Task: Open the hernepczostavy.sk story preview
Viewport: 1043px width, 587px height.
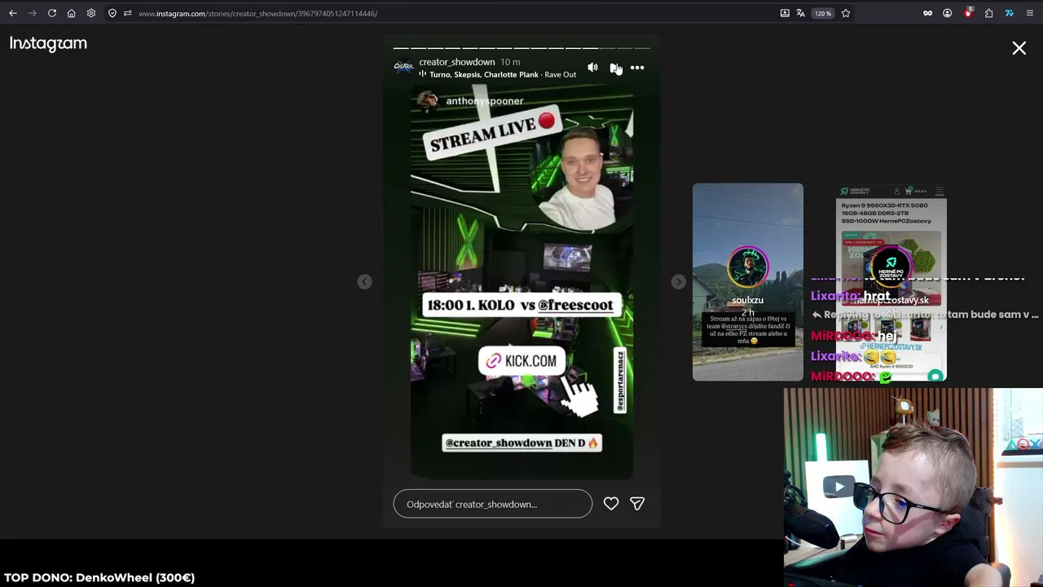Action: click(891, 282)
